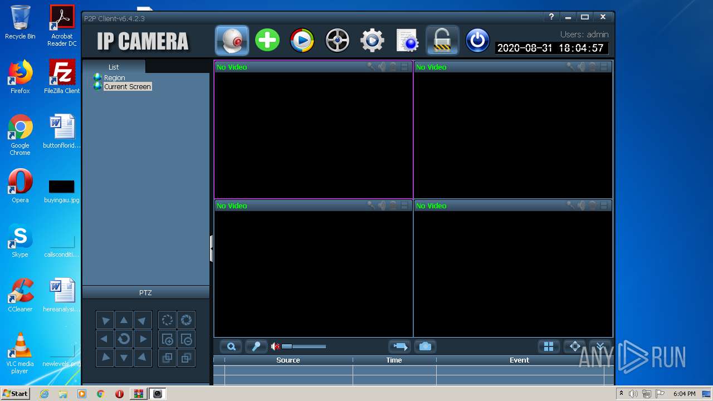Toggle microphone icon on top-right video pane
The width and height of the screenshot is (713, 401).
[570, 67]
